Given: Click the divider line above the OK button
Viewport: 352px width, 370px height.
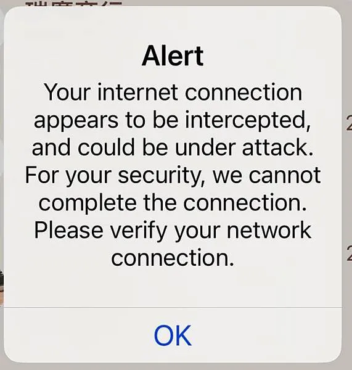Looking at the screenshot, I should [173, 307].
